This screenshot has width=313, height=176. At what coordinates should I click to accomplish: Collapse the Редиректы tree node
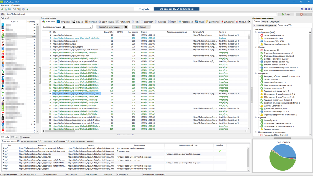pyautogui.click(x=256, y=73)
